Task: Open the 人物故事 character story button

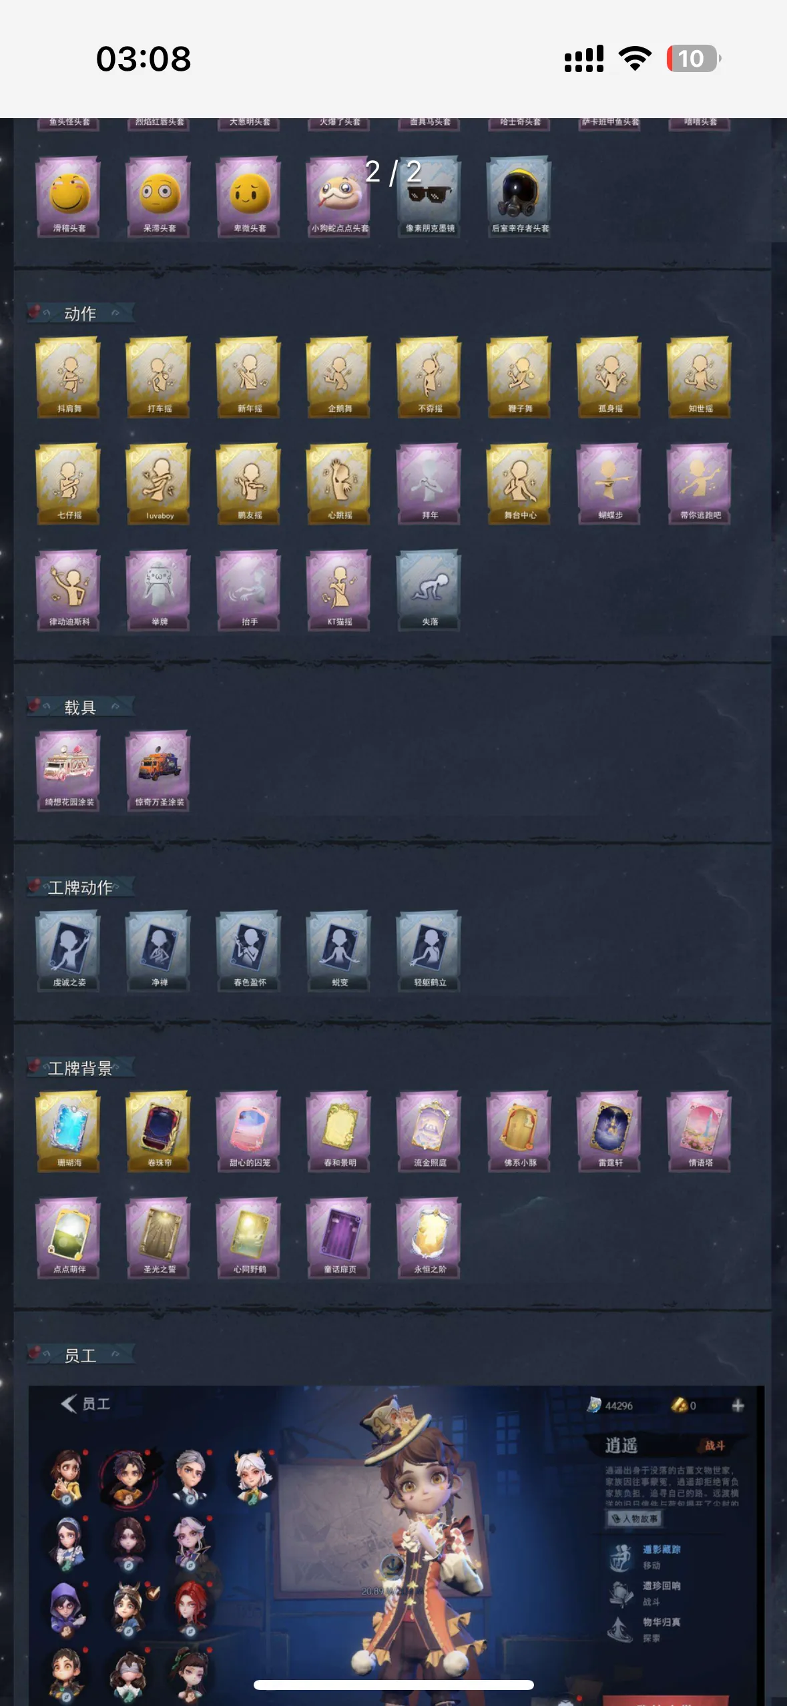Action: tap(635, 1518)
